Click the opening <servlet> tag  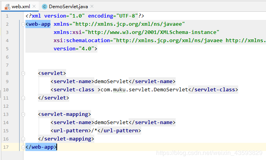pyautogui.click(x=52, y=73)
